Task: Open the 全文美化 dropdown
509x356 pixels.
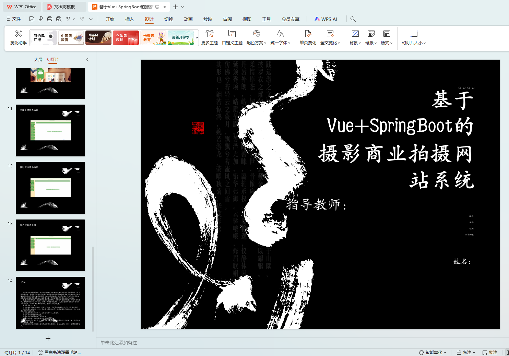Action: click(x=330, y=37)
